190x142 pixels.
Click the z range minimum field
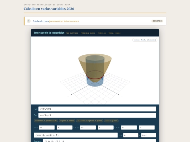tap(129, 128)
